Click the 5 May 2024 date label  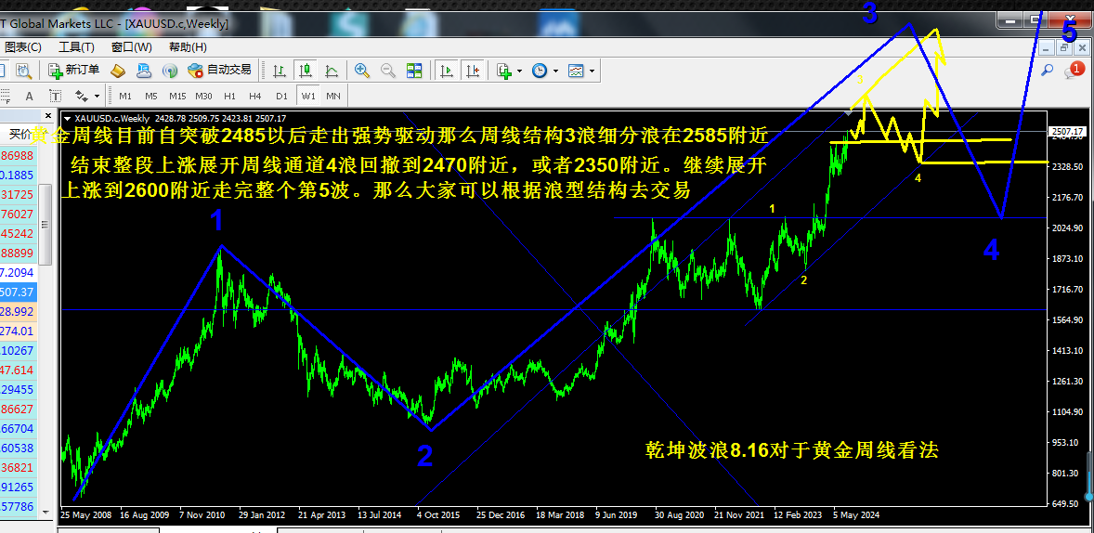(x=857, y=514)
